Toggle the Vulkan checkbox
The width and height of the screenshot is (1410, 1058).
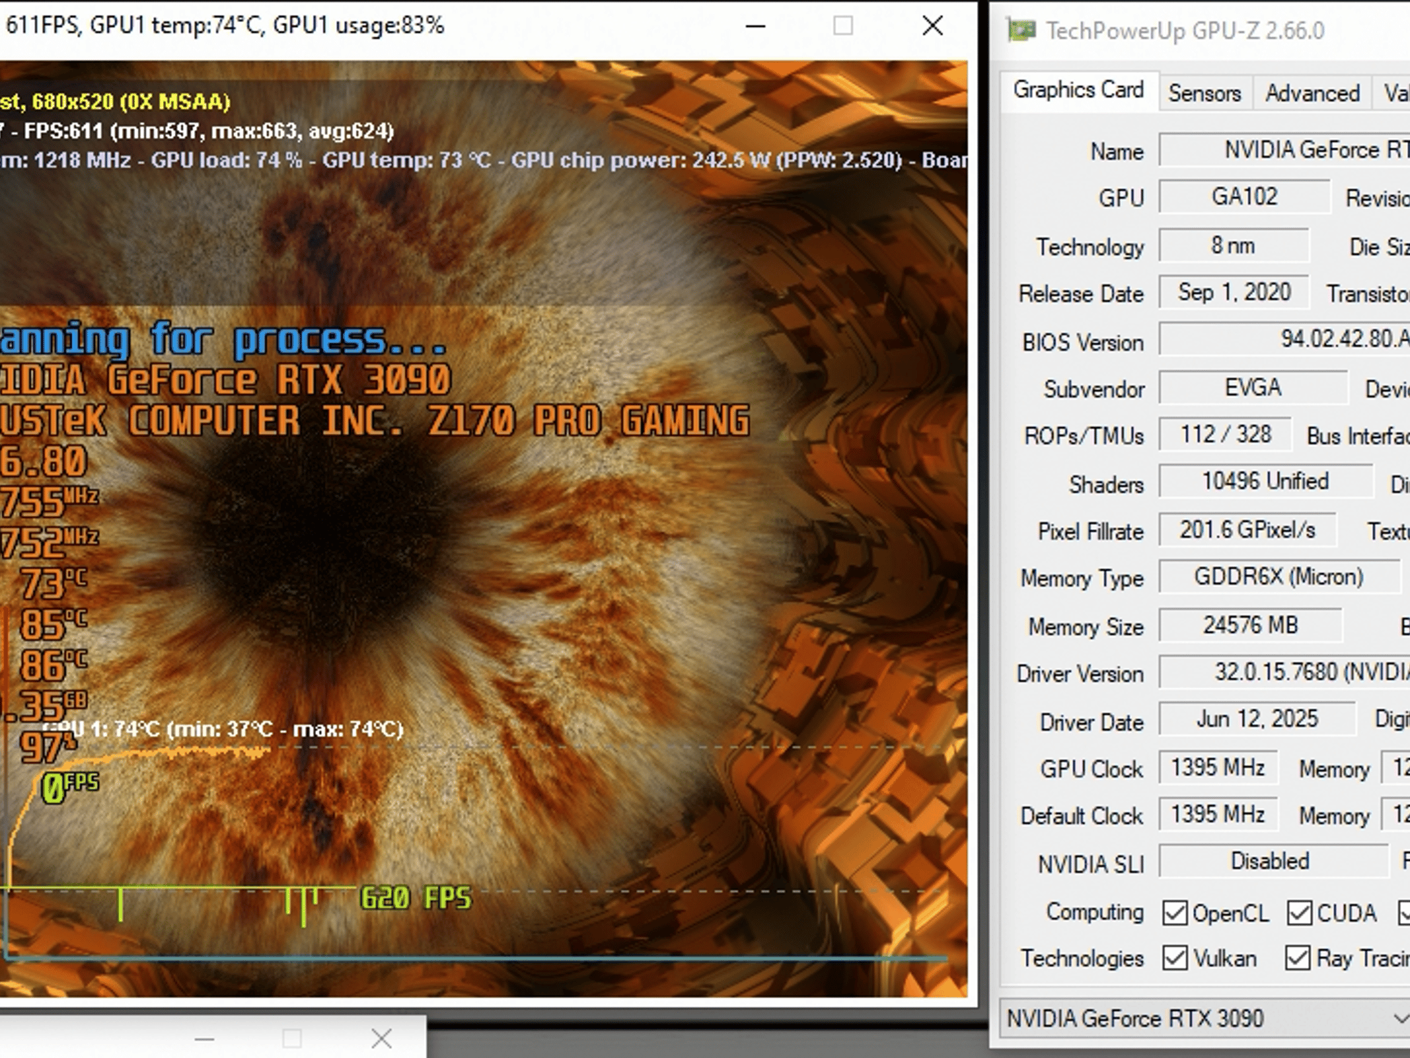pyautogui.click(x=1175, y=958)
